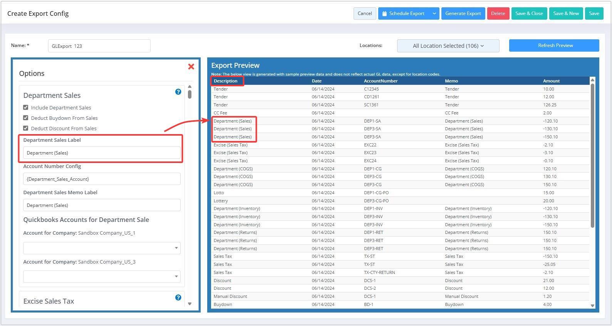Click the Options panel scroll up arrow
Viewport: 612px width, 326px height.
click(x=189, y=87)
